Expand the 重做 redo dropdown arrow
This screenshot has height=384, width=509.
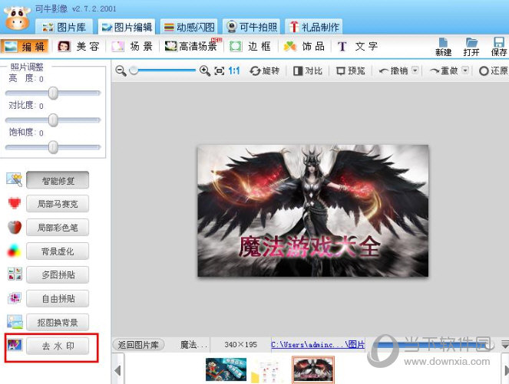pos(465,71)
